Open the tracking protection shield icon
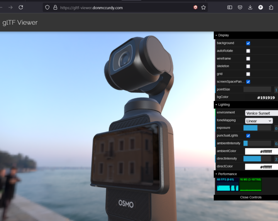278x221 pixels. coord(47,7)
